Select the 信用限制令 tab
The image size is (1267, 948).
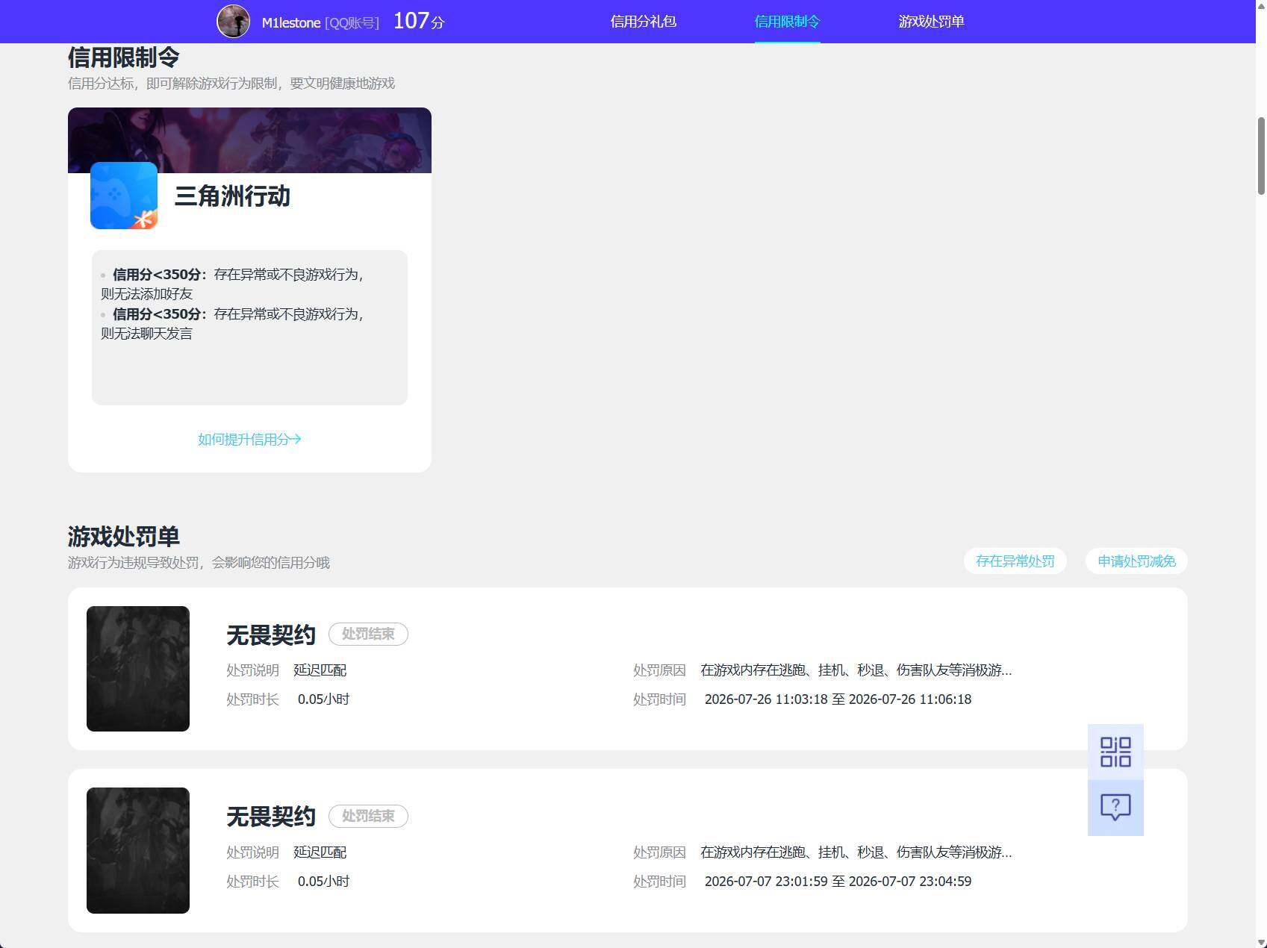point(788,22)
